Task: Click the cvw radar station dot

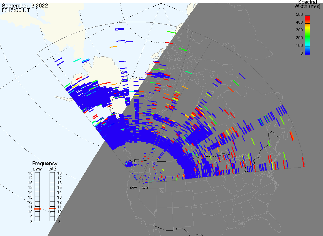Action: coord(139,182)
